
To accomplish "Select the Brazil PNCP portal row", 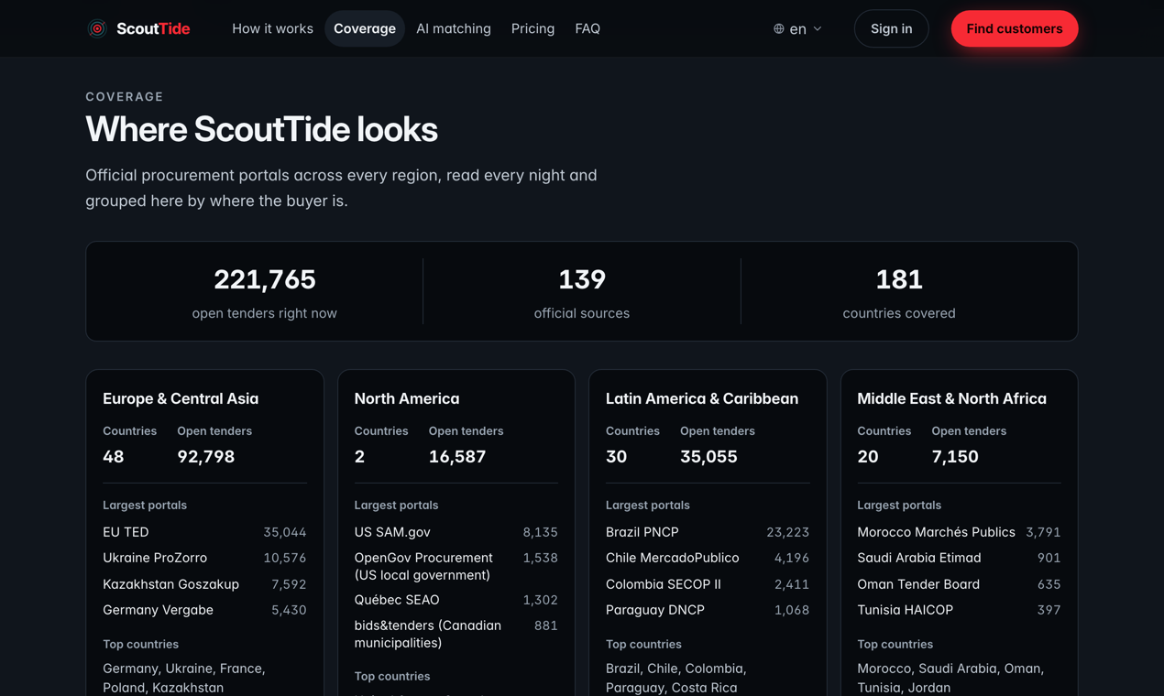I will 708,532.
